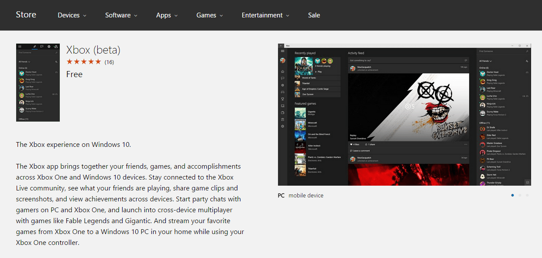
Task: Click the Xbox (beta) title
Action: click(93, 50)
